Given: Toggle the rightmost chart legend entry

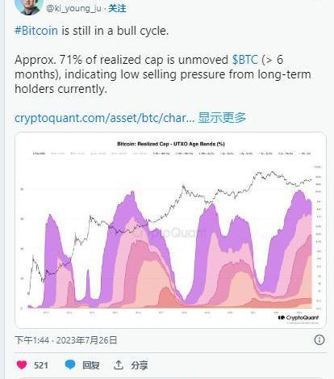Looking at the screenshot, I should 305,154.
